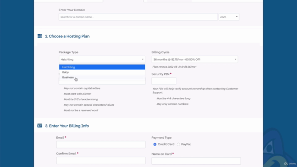Click 'Must be 2-12 characters long' hint

pos(81,99)
